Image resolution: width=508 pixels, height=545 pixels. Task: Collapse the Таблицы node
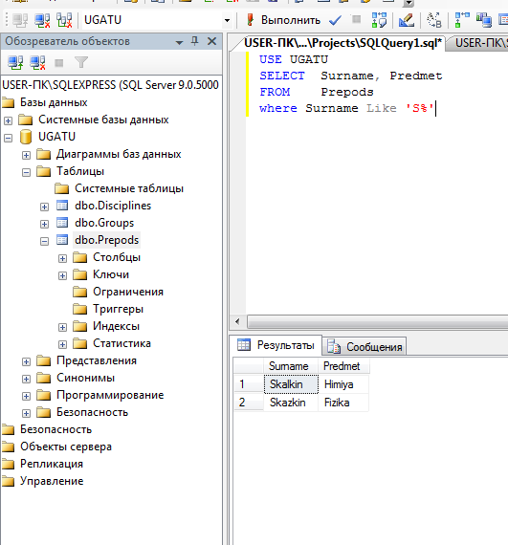(27, 172)
